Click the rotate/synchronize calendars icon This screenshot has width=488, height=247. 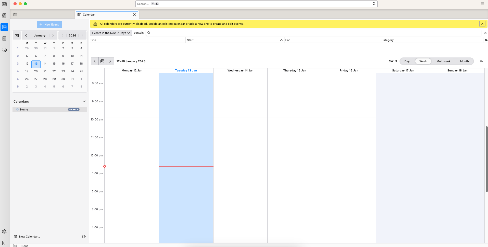[x=84, y=236]
